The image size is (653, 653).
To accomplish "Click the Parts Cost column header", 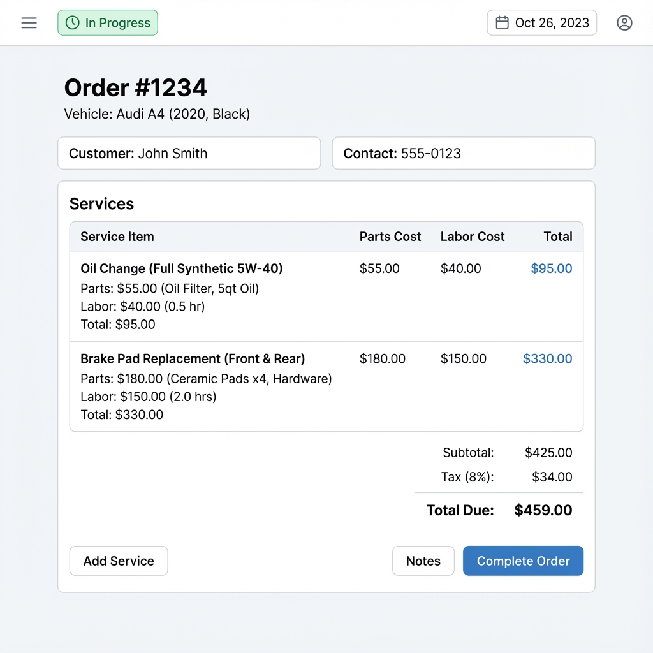I will tap(390, 237).
